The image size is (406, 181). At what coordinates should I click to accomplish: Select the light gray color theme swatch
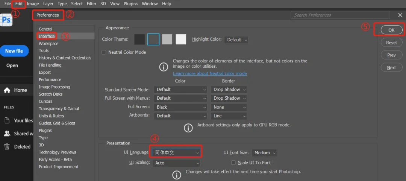point(167,40)
